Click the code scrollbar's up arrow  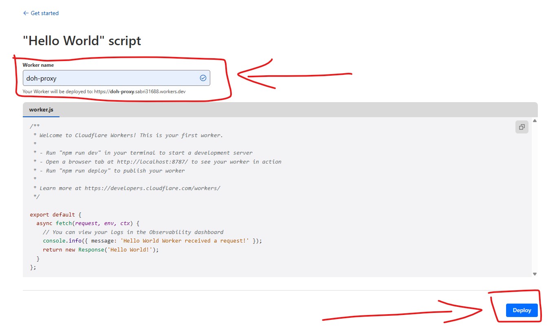[535, 121]
